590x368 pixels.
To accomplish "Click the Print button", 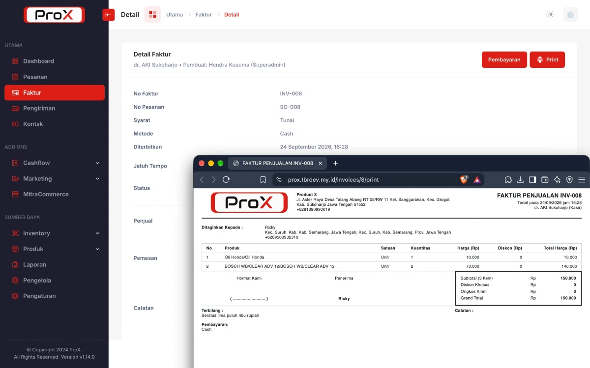I will [x=547, y=59].
